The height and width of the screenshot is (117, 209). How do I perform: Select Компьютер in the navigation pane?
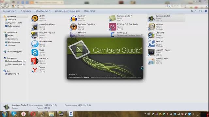(11, 58)
